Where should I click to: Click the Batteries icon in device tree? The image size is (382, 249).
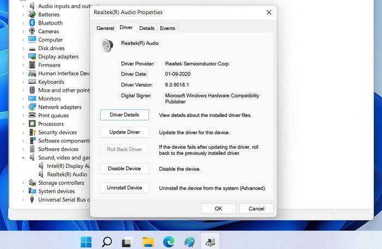(x=32, y=14)
